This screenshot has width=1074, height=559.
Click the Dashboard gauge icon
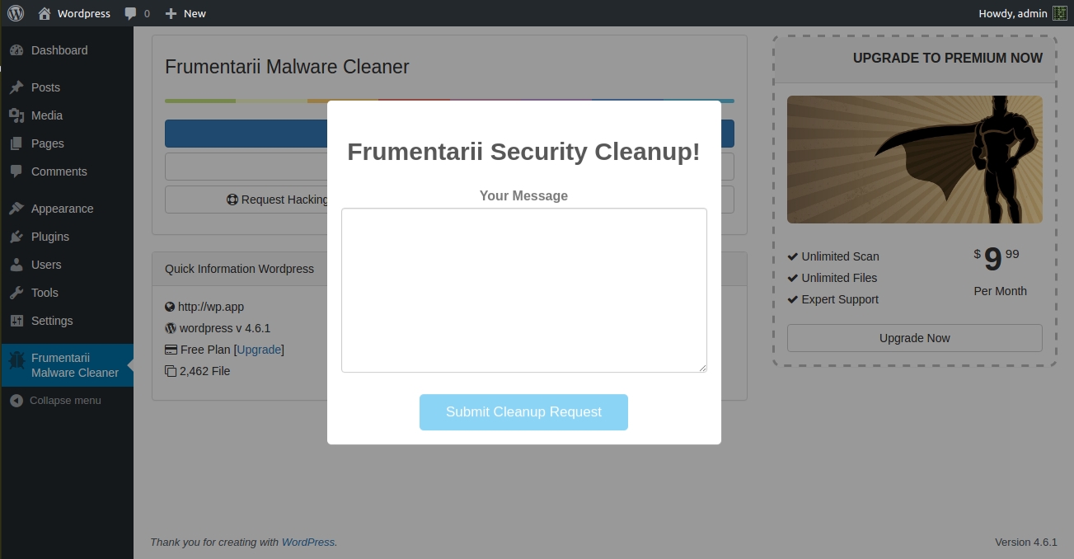tap(16, 50)
